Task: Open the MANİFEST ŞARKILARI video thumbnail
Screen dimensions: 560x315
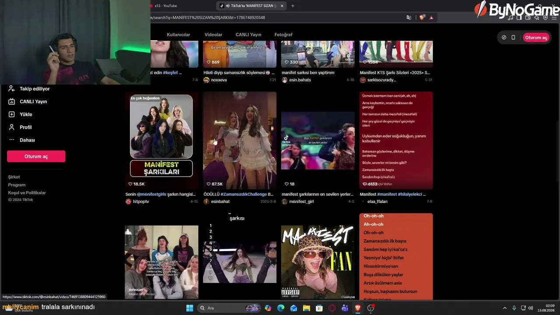Action: coord(161,140)
